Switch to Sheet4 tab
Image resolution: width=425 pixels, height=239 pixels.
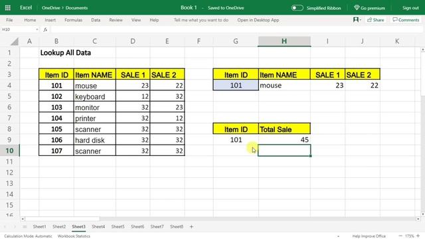click(x=98, y=226)
